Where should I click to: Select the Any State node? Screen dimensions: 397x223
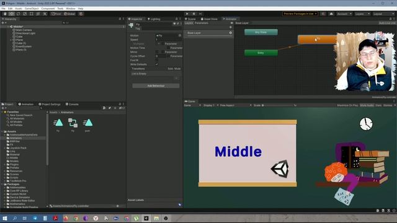click(261, 32)
